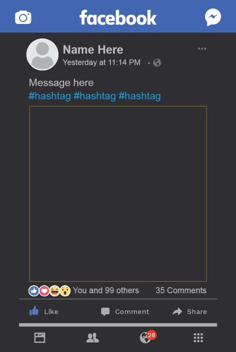Viewport: 236px width, 352px height.
Task: Open the post options three-dot menu
Action: 202,49
